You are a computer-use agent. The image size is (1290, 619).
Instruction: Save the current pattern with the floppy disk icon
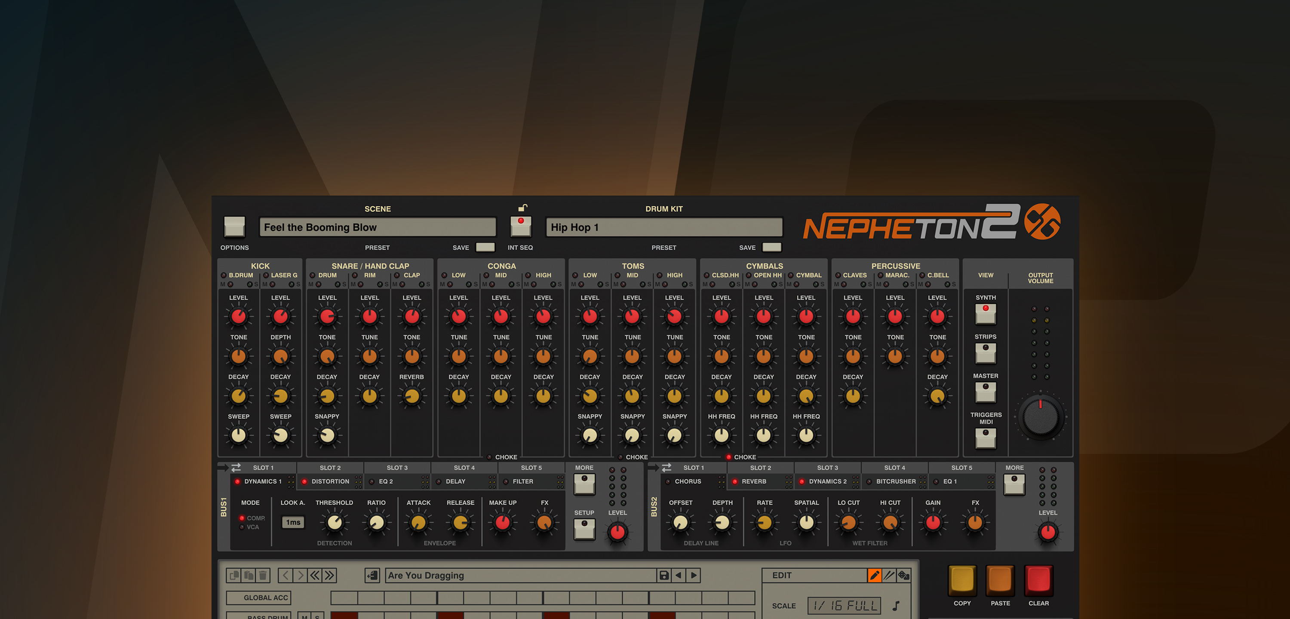coord(664,575)
